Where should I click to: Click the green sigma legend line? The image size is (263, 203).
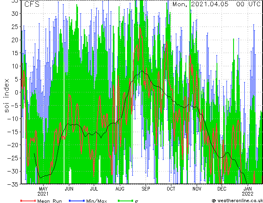click(x=125, y=201)
